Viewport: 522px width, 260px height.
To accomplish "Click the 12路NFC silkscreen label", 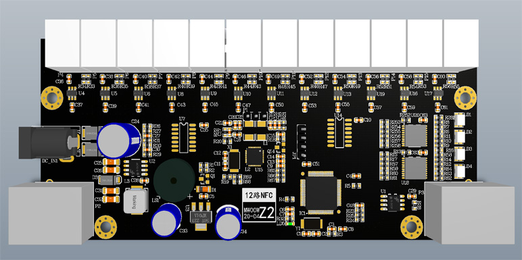I will pyautogui.click(x=259, y=195).
